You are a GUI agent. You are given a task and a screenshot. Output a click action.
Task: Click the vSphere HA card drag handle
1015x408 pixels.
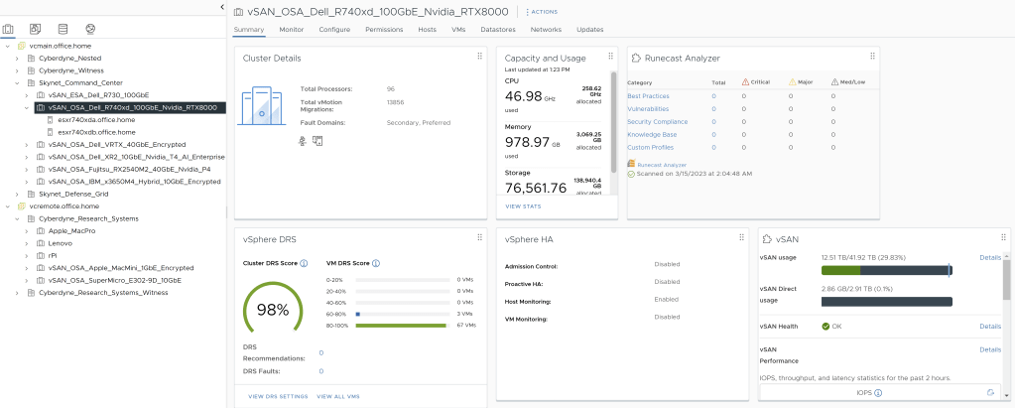pos(741,237)
